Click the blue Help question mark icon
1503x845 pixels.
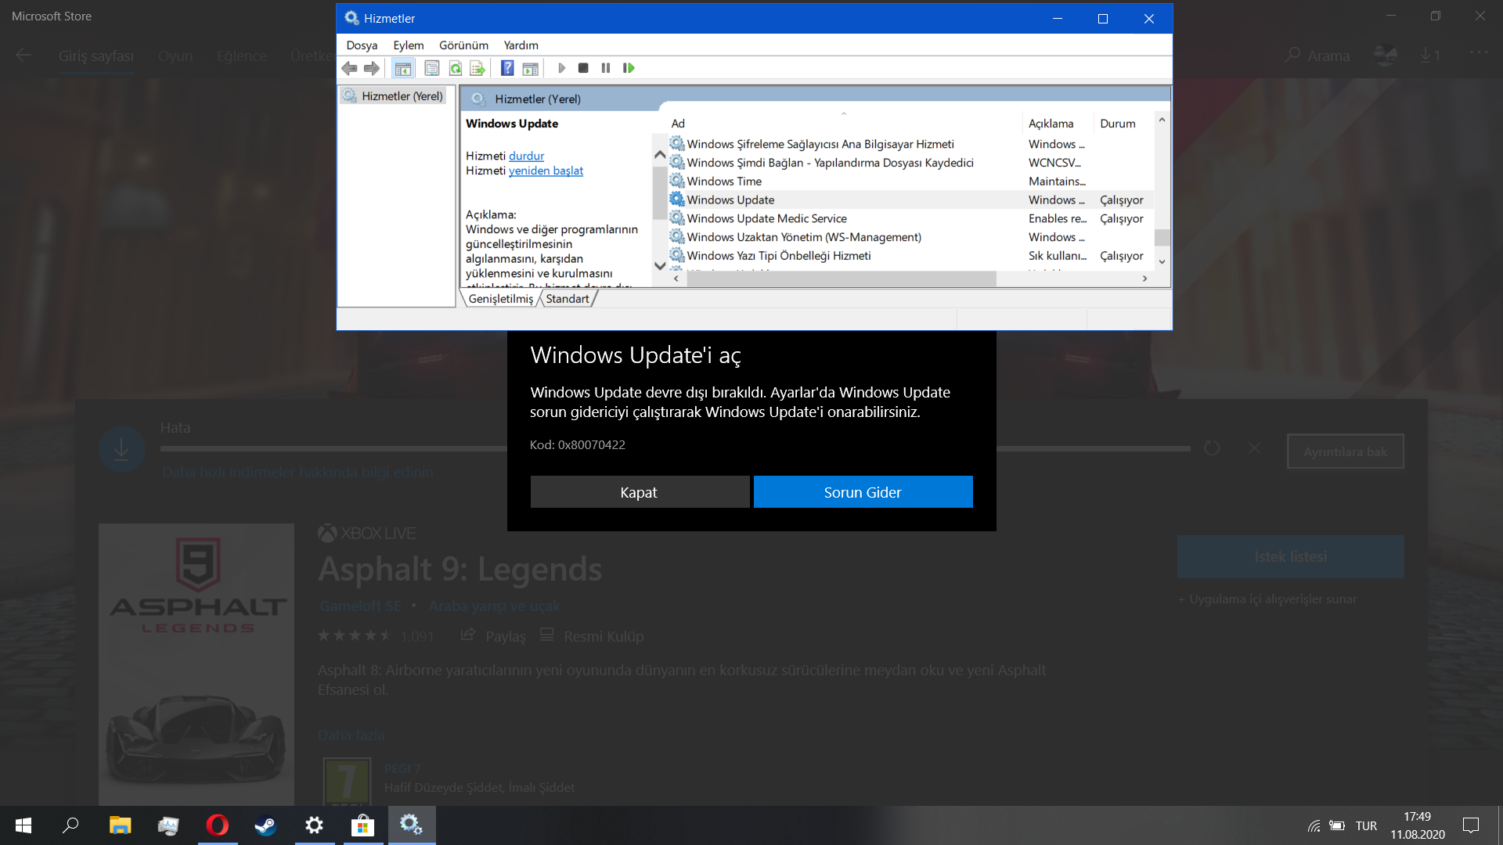507,68
